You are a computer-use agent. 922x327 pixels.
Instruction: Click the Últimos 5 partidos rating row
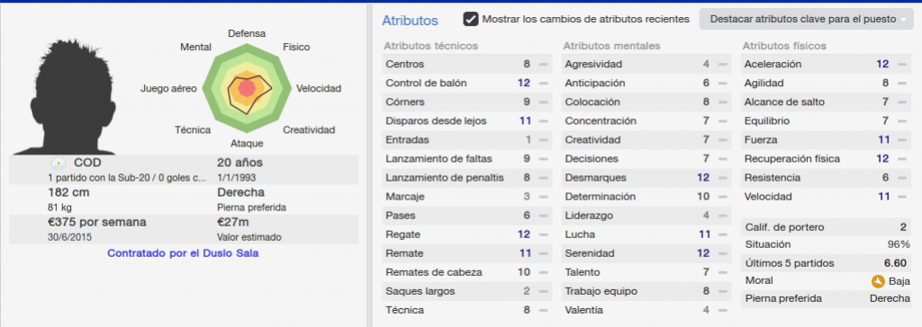click(827, 263)
